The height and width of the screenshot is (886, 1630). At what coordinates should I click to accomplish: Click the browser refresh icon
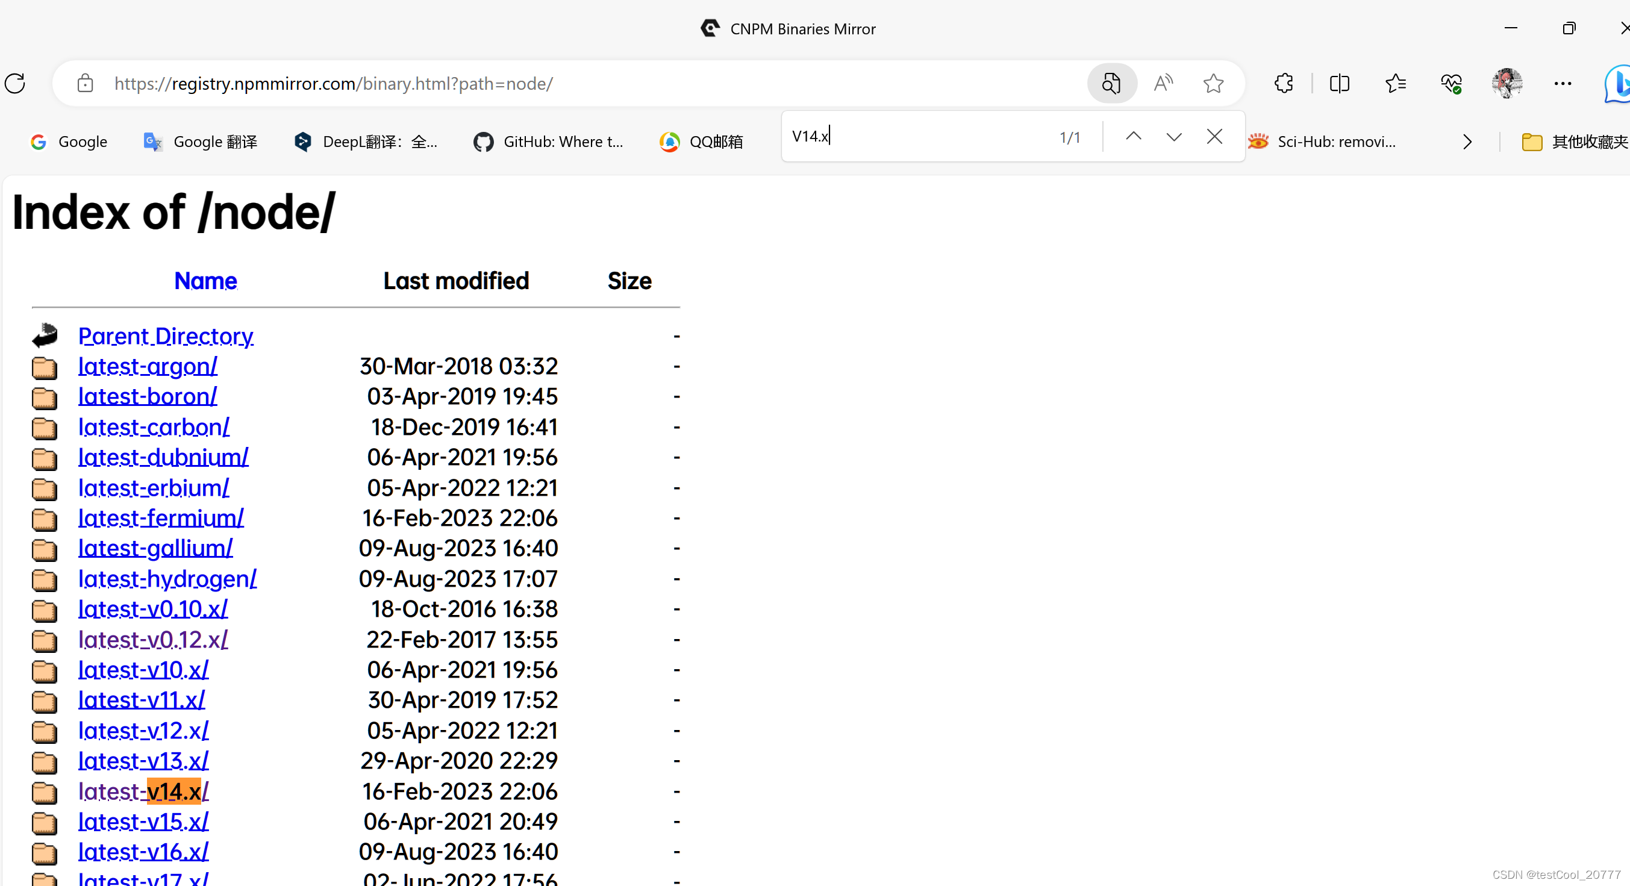click(15, 84)
